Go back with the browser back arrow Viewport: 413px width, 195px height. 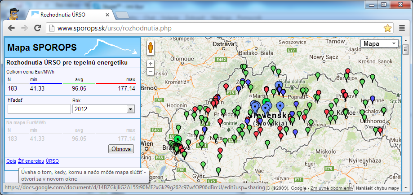(x=11, y=28)
